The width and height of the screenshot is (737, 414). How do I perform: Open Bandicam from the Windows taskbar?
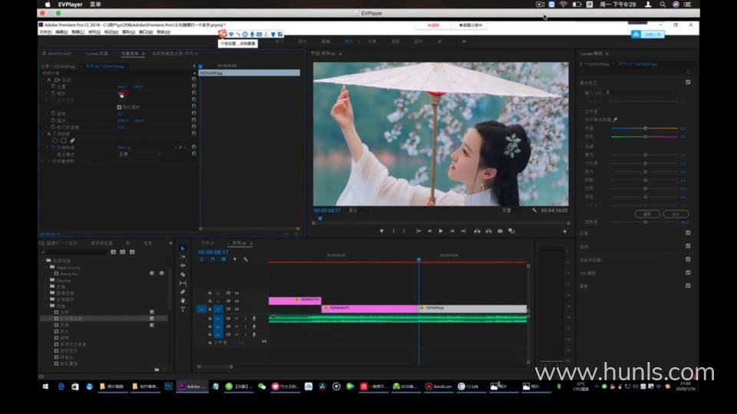click(x=439, y=386)
